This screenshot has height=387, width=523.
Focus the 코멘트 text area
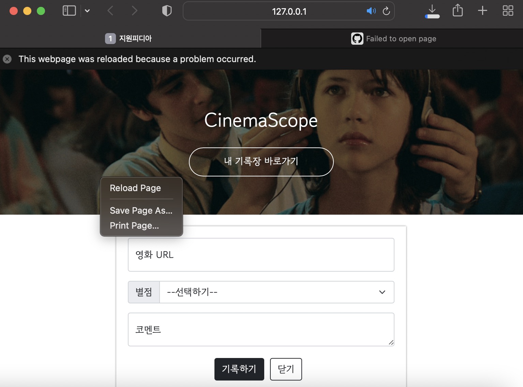click(x=261, y=329)
